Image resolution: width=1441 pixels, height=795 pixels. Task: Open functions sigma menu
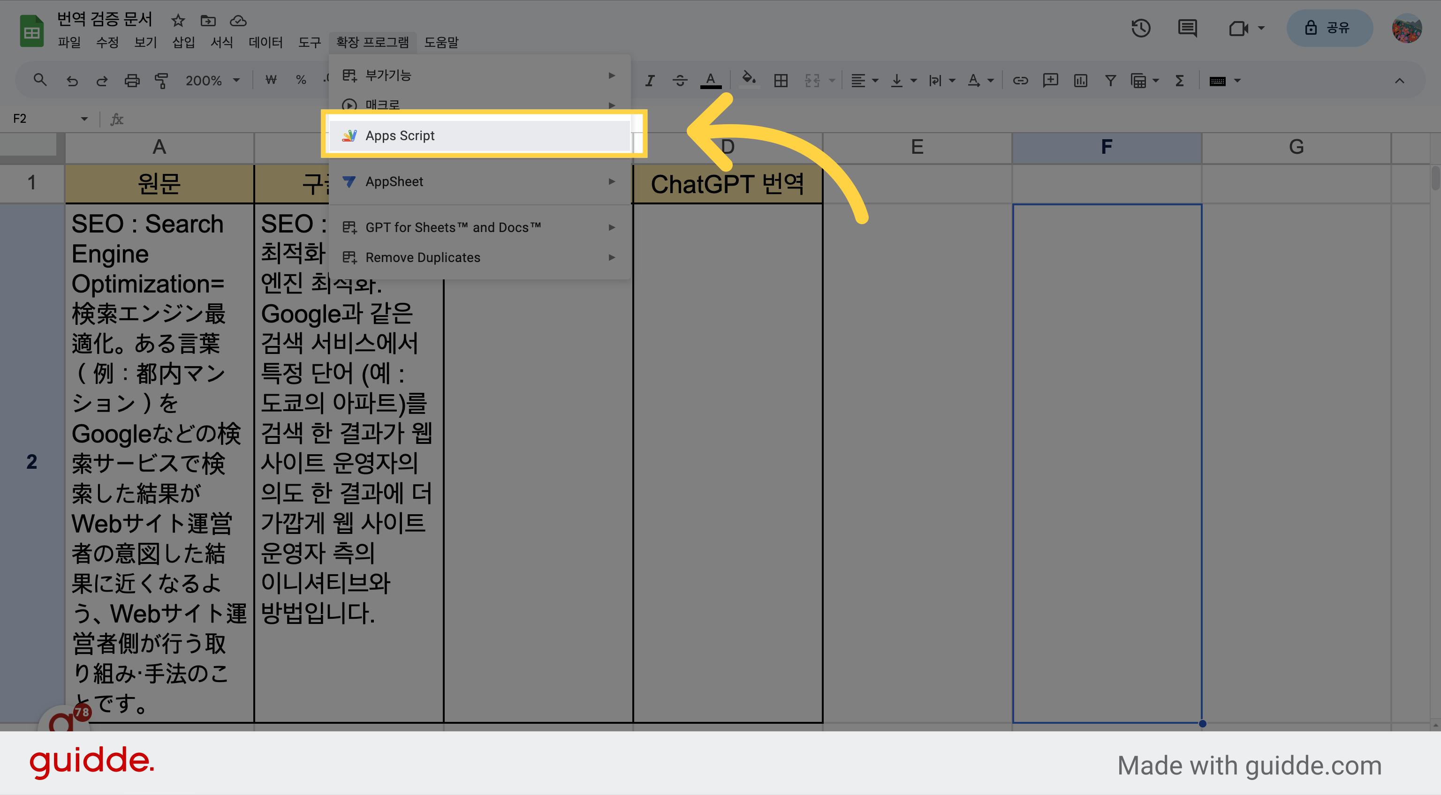point(1179,81)
